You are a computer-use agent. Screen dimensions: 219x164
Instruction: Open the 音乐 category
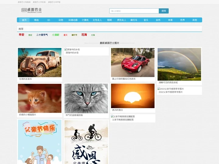(x=146, y=20)
